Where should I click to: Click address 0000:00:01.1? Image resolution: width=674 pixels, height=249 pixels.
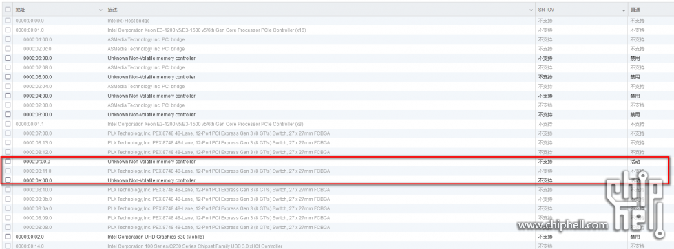click(30, 124)
